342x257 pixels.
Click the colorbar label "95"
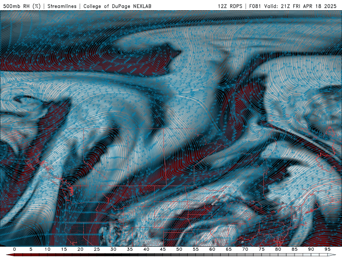tap(327, 249)
